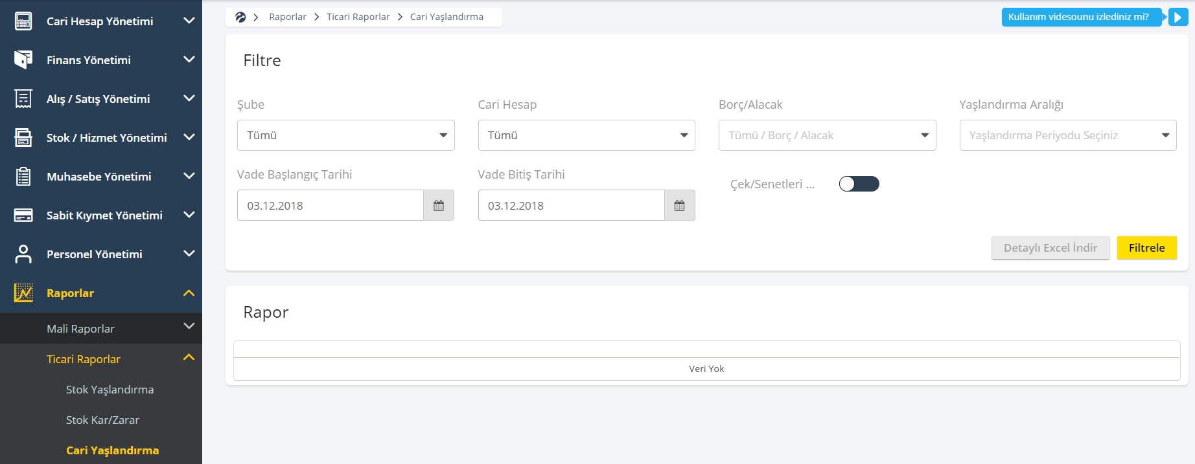Click Detaylı Excel İndir button
The height and width of the screenshot is (464, 1195).
(x=1050, y=248)
